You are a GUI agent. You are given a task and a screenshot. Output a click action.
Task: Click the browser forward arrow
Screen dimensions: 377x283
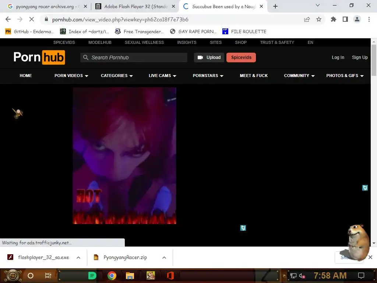click(20, 19)
